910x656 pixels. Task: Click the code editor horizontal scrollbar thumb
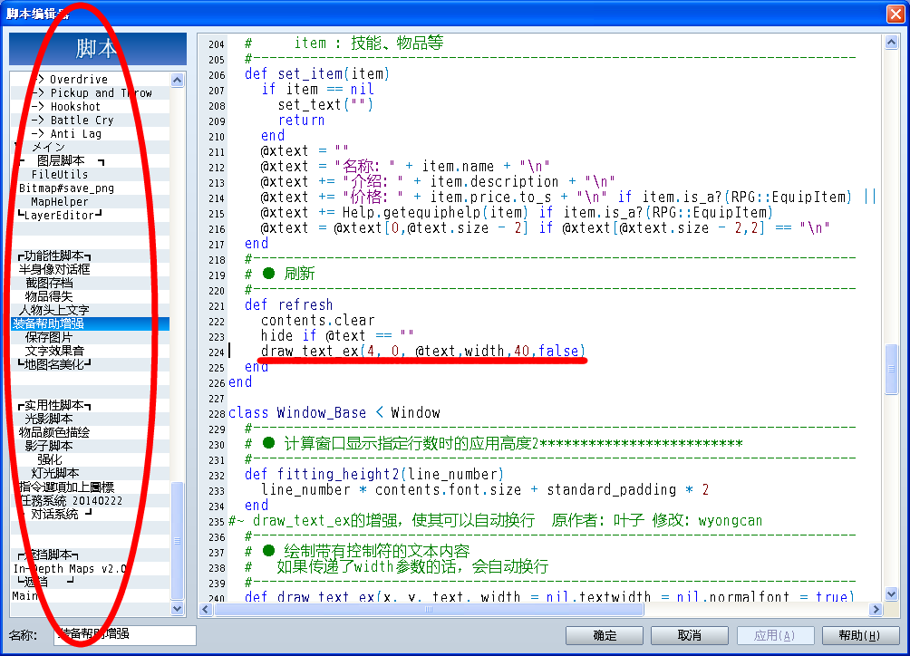tap(429, 610)
